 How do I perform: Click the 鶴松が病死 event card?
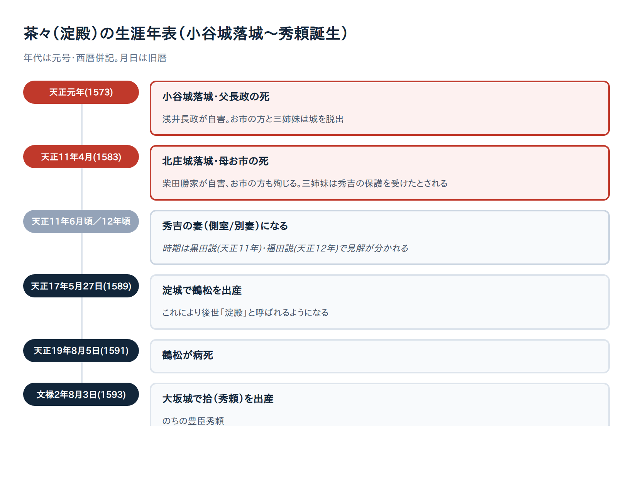pyautogui.click(x=380, y=356)
